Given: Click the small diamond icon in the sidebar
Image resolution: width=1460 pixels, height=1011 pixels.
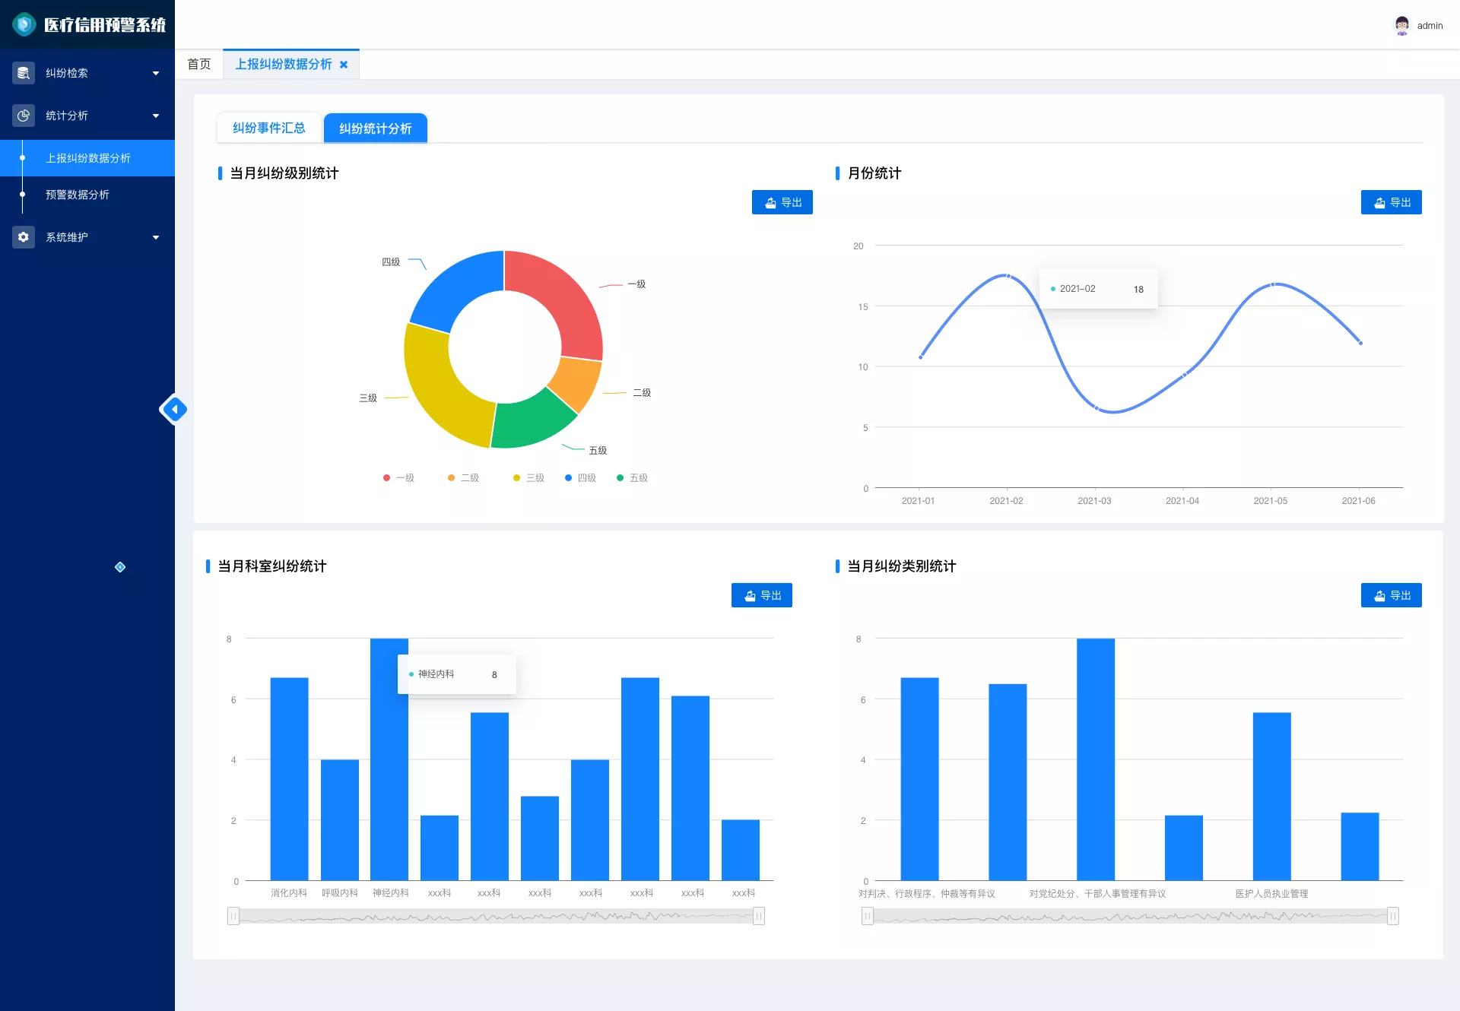Looking at the screenshot, I should point(120,567).
